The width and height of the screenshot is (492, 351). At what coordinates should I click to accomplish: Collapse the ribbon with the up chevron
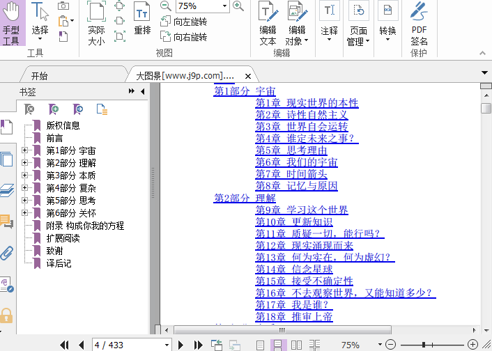coord(482,54)
